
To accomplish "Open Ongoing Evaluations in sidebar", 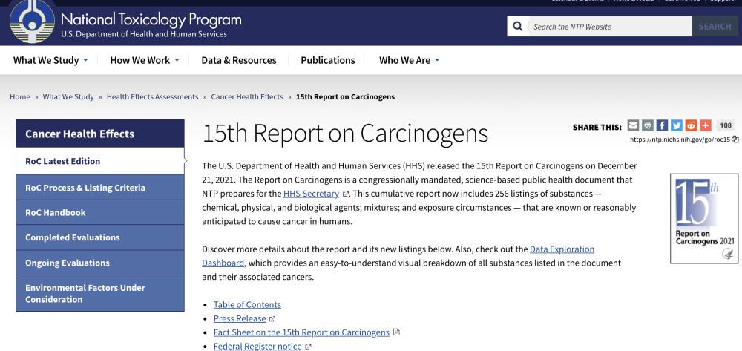I will pos(100,263).
